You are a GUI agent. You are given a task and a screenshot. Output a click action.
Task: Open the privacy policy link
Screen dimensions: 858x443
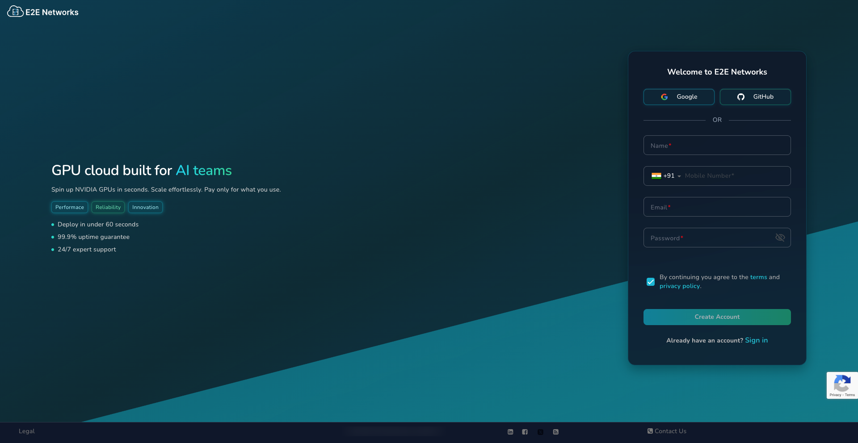pyautogui.click(x=680, y=286)
